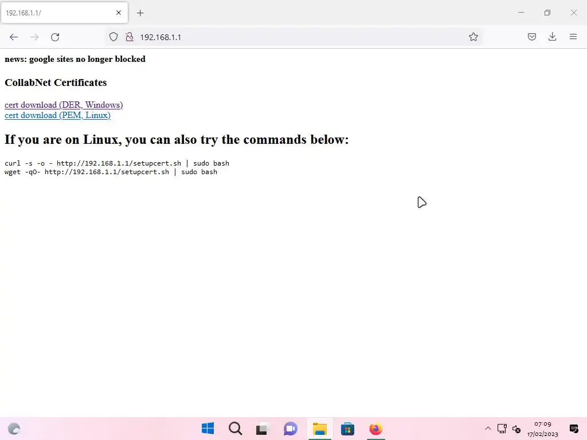Image resolution: width=587 pixels, height=440 pixels.
Task: Open Task View on taskbar
Action: [x=262, y=429]
